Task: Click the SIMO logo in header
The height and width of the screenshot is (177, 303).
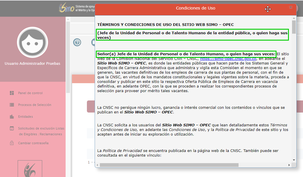Action: [x=67, y=8]
